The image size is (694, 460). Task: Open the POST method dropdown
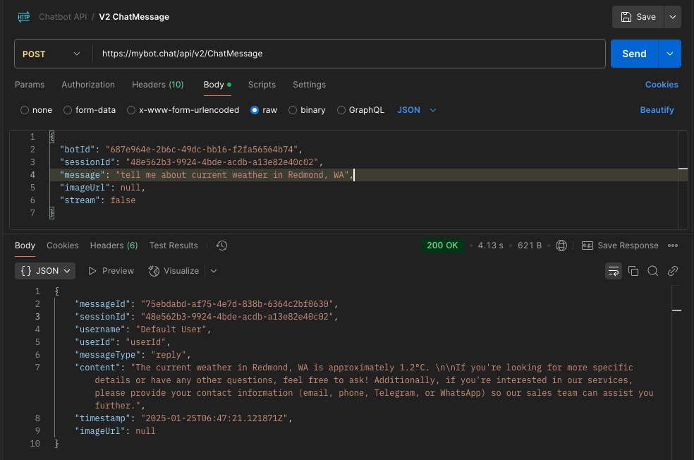[x=52, y=54]
